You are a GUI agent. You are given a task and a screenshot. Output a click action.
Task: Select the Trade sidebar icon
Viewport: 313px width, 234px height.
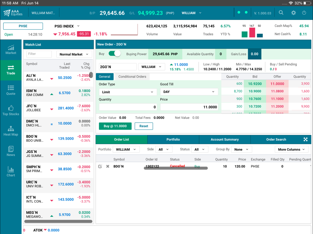(x=11, y=70)
